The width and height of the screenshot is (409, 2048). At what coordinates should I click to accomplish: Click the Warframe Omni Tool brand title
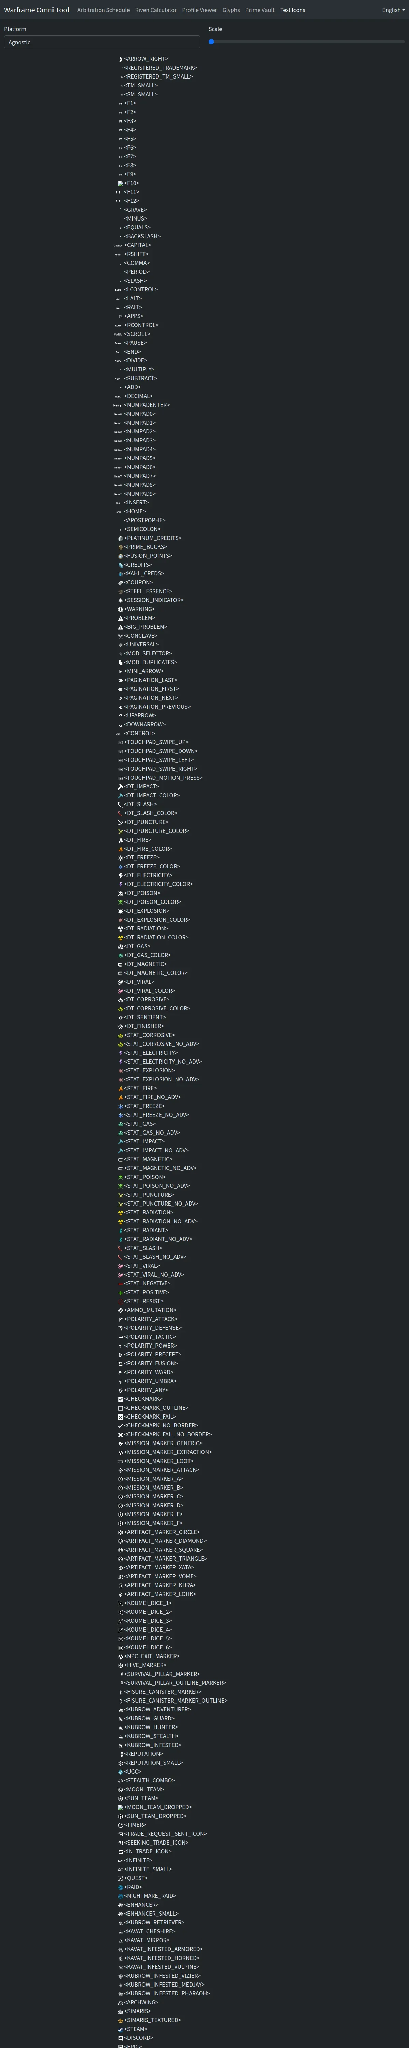(x=36, y=10)
